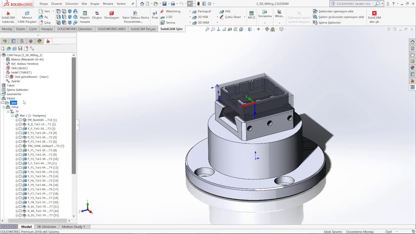Viewport: 416px width, 234px height.
Task: Open SolidCAM hakkında info button
Action: pyautogui.click(x=8, y=17)
